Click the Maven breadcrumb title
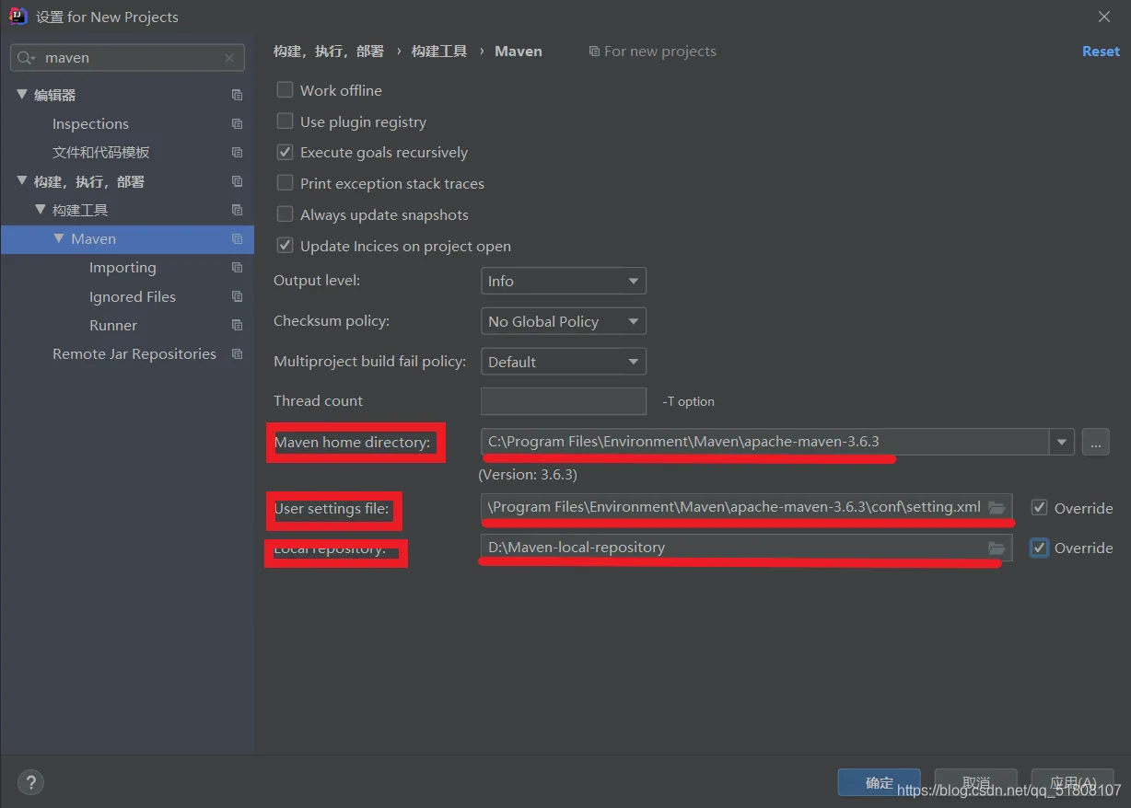 [519, 52]
